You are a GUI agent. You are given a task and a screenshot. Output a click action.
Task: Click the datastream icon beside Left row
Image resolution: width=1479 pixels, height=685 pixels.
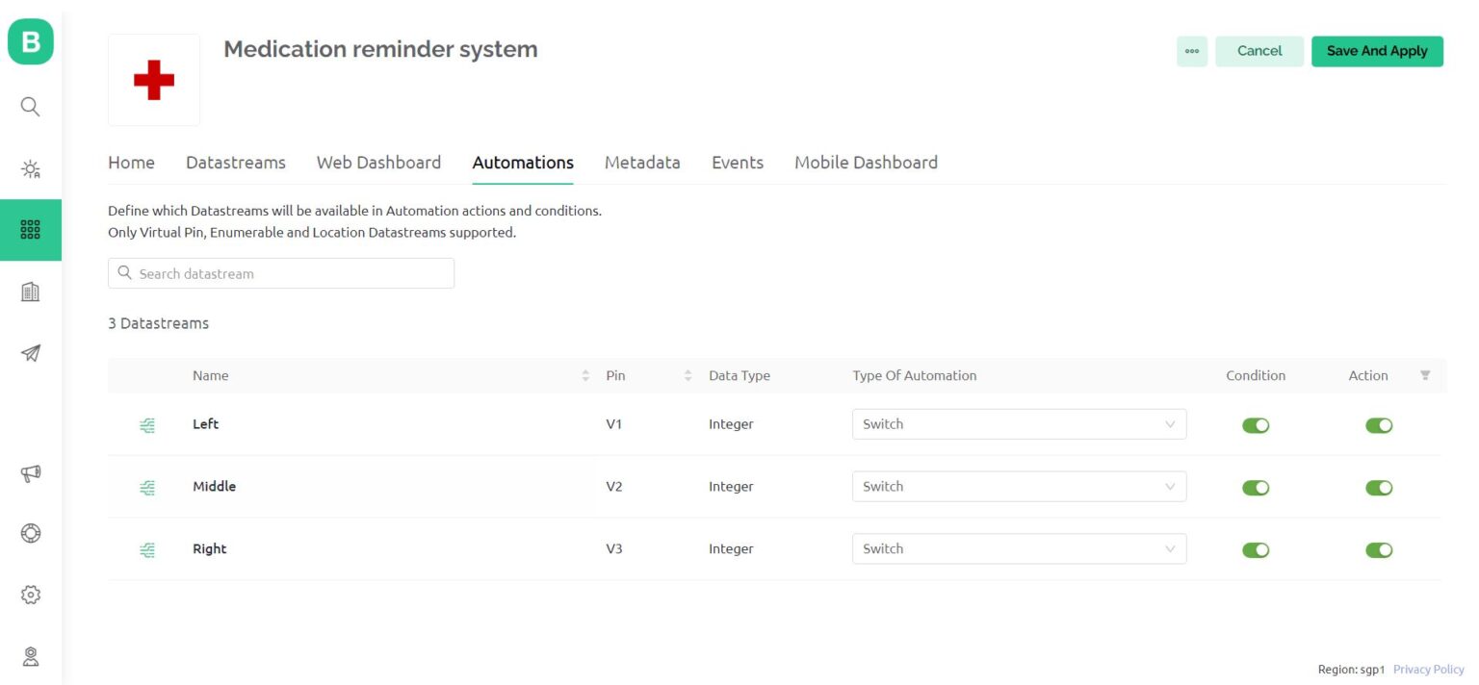146,424
